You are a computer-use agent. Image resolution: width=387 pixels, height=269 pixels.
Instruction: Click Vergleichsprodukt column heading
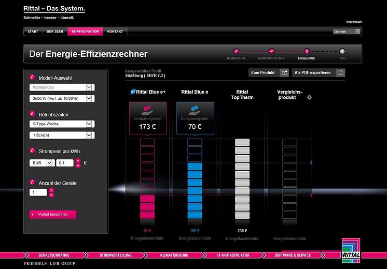(289, 95)
